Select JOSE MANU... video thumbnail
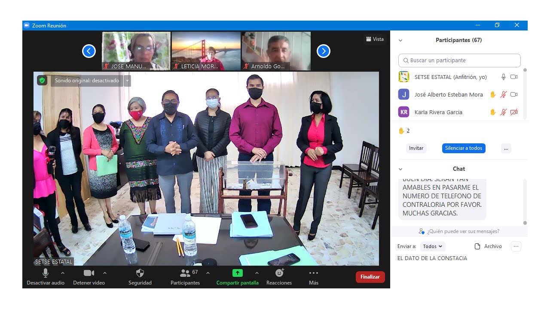 click(136, 51)
